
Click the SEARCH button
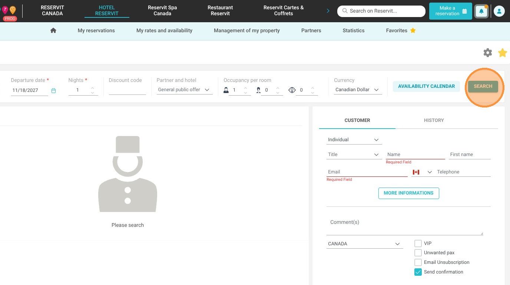[483, 86]
